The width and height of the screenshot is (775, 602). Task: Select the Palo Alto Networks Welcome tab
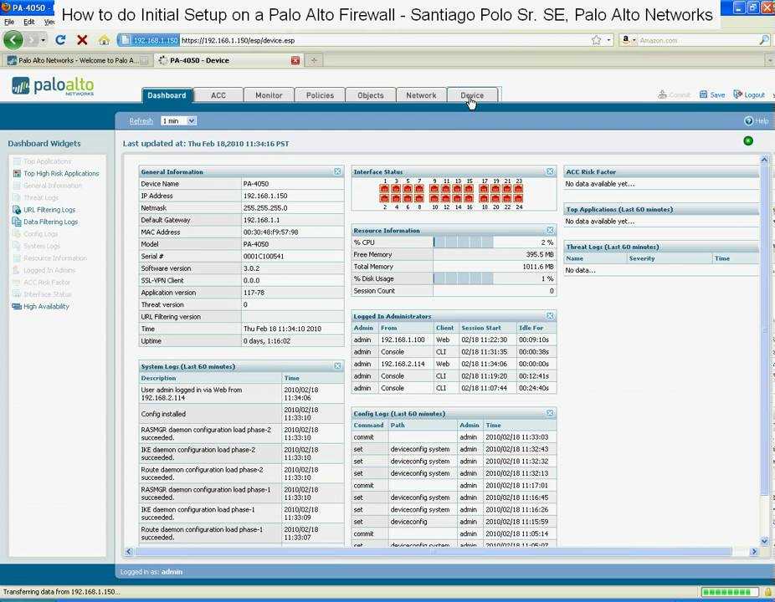pos(77,60)
